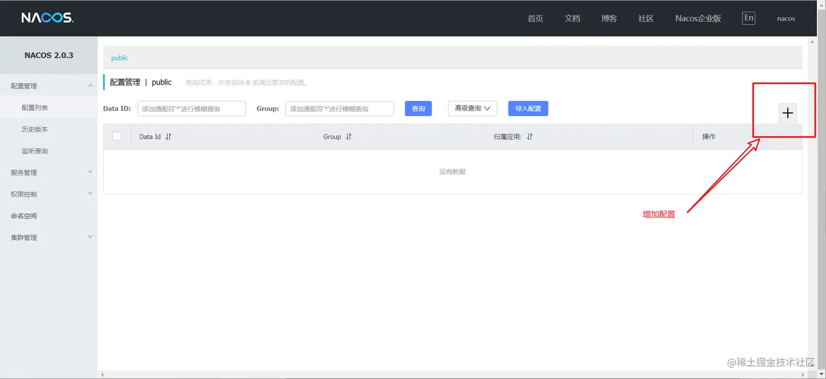
Task: Open 文档 in top navigation
Action: (x=572, y=19)
